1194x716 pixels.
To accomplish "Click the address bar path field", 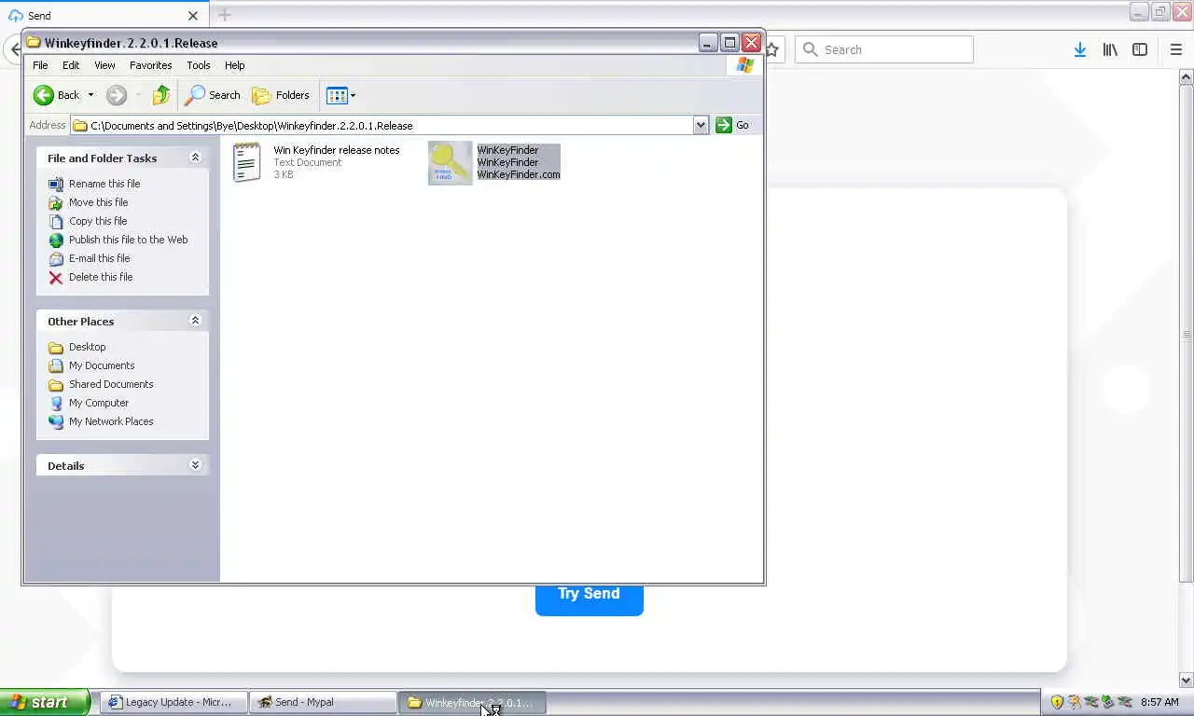I will pos(382,125).
